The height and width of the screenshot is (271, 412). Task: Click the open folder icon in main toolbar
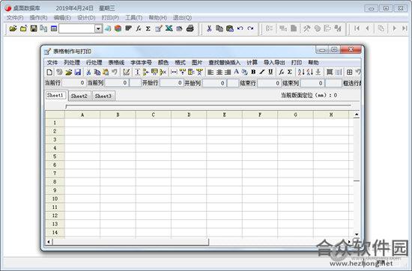point(13,28)
